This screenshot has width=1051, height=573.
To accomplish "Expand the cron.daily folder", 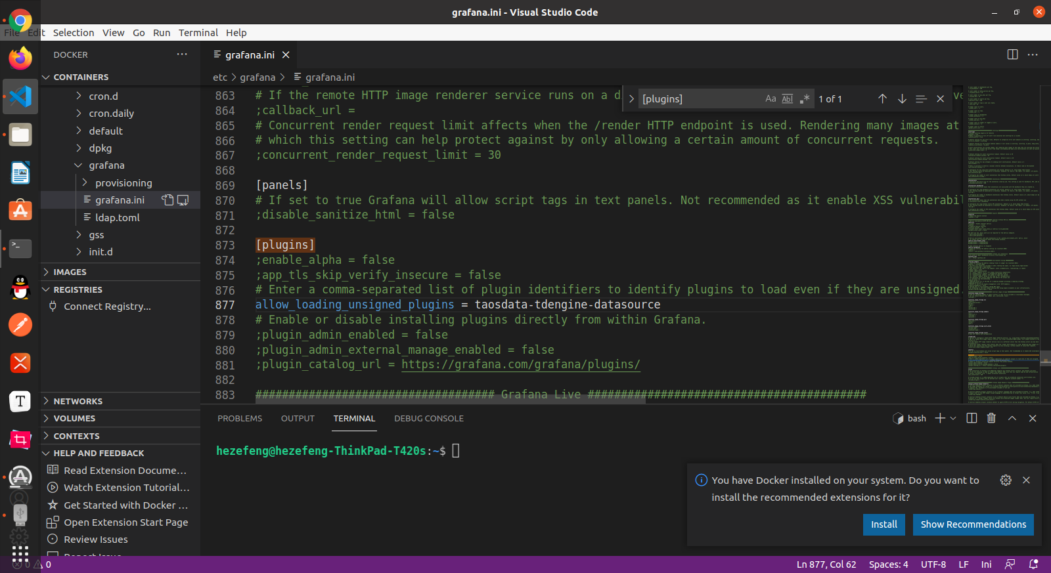I will 120,113.
